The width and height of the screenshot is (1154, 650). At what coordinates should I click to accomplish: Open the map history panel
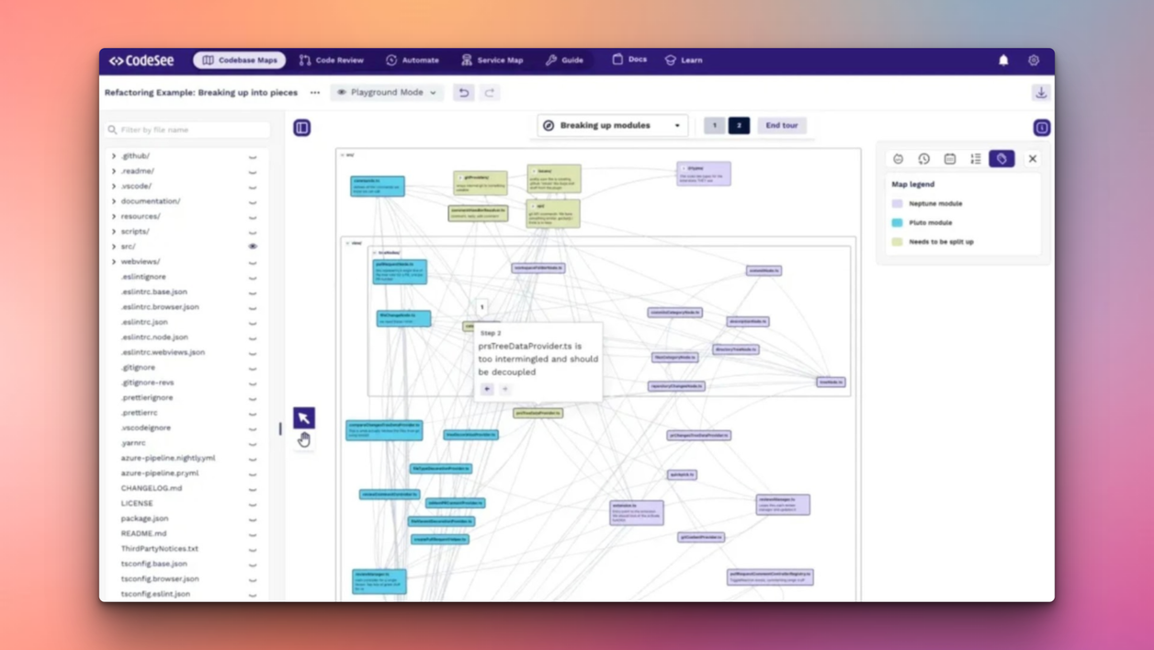923,158
